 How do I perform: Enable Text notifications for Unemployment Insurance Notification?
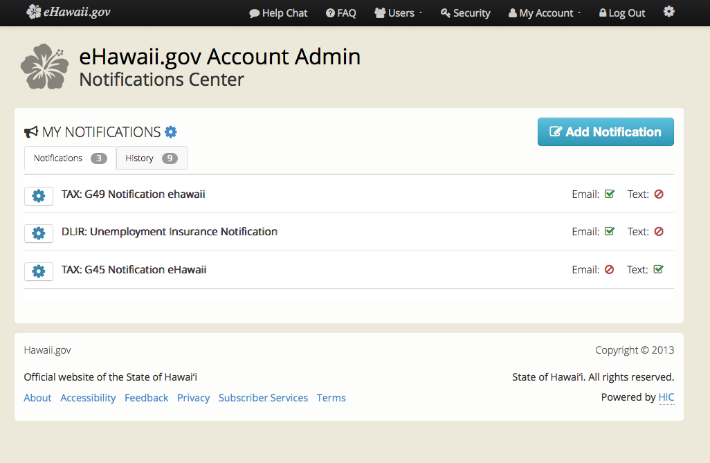tap(659, 231)
